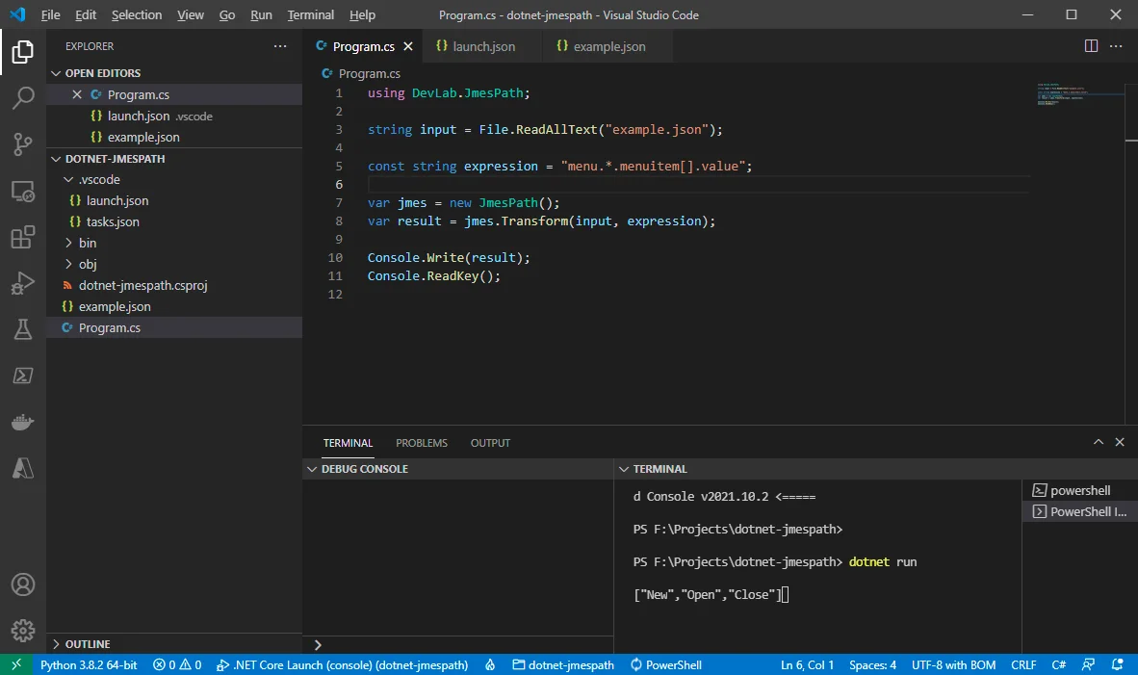Image resolution: width=1138 pixels, height=675 pixels.
Task: Toggle the CRLF line ending indicator
Action: tap(1023, 664)
